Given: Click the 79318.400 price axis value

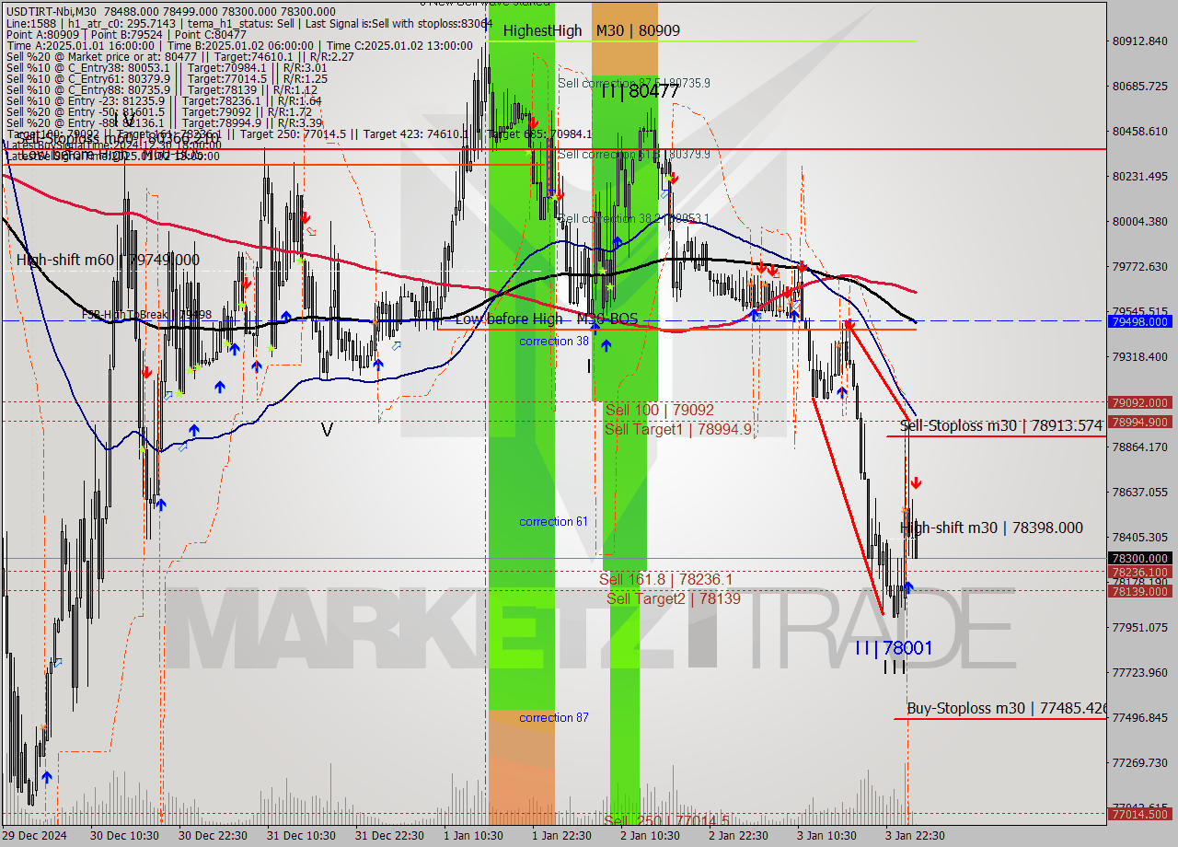Looking at the screenshot, I should (1140, 356).
